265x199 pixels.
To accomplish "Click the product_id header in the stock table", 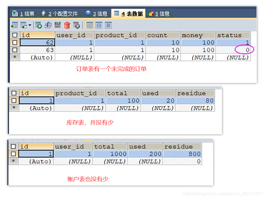I will click(x=80, y=93).
